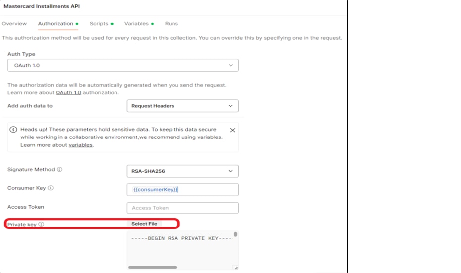This screenshot has width=461, height=273.
Task: Open the variables link in the banner
Action: click(80, 145)
